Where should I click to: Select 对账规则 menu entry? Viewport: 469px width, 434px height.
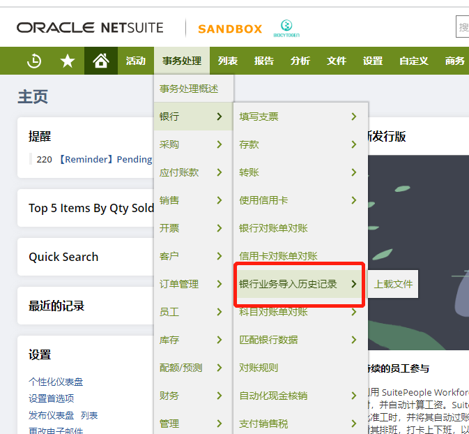300,368
